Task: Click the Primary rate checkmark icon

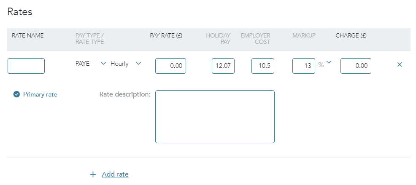Action: [x=16, y=94]
